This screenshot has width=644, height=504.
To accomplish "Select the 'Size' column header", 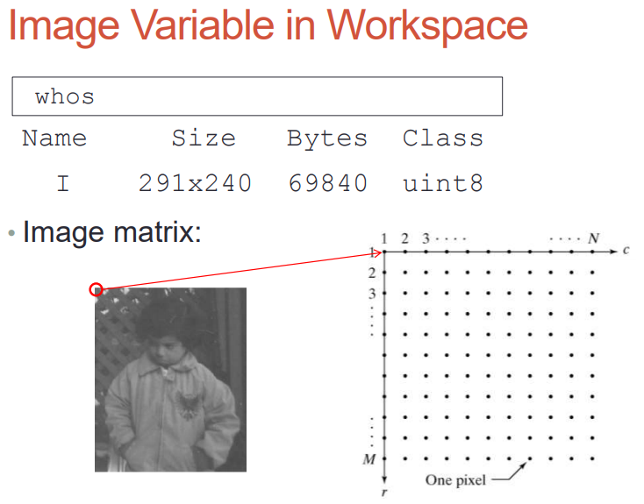I will tap(204, 138).
